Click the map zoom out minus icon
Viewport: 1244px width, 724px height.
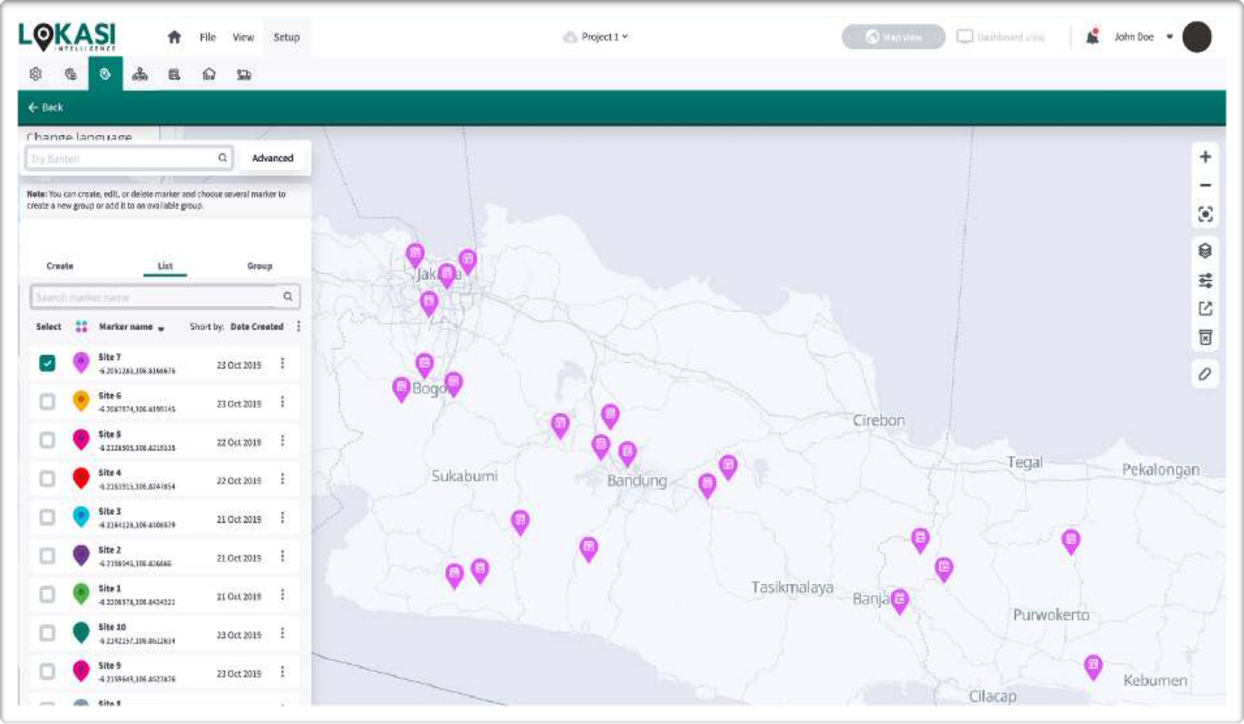coord(1205,186)
